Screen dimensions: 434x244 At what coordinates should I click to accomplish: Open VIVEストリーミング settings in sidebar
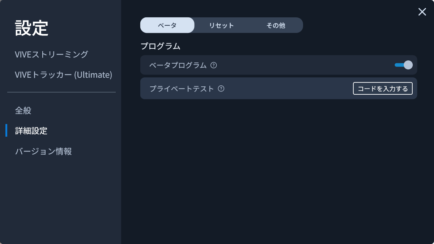pyautogui.click(x=51, y=55)
